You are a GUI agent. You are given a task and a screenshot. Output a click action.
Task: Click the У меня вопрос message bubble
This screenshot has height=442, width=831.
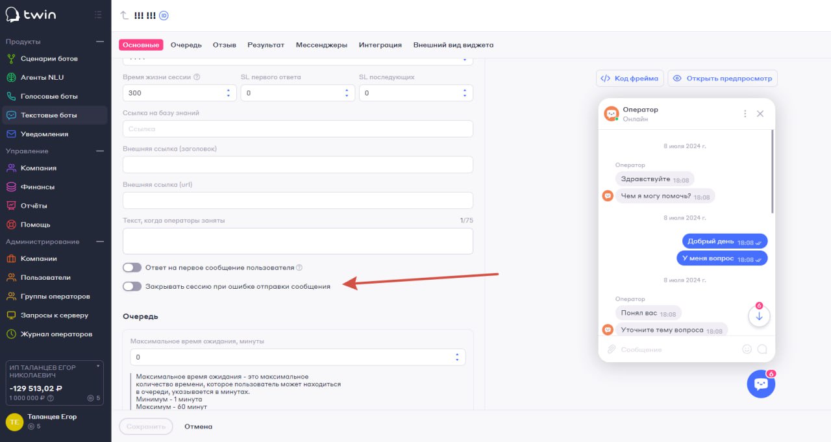click(722, 258)
